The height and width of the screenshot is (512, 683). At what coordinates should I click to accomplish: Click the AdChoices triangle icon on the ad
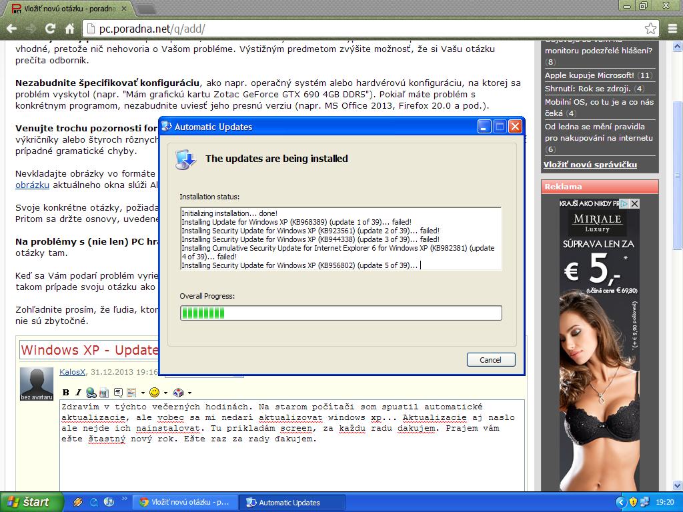(625, 203)
